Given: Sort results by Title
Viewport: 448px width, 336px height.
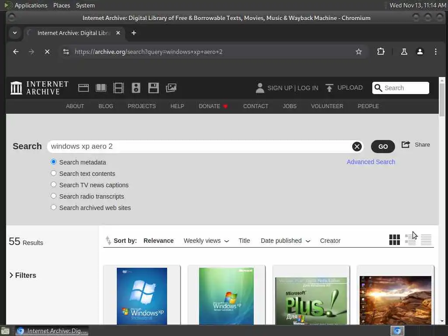Looking at the screenshot, I should click(244, 241).
